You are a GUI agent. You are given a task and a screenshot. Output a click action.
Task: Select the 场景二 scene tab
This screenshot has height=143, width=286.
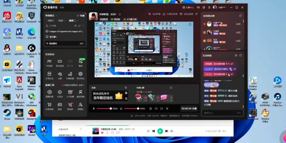[72, 21]
